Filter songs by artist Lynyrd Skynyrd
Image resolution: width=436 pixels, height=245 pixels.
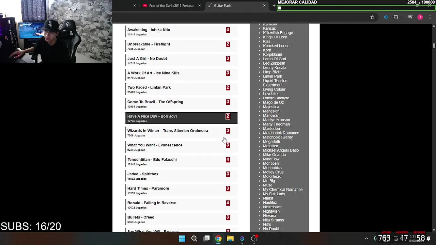(x=276, y=98)
